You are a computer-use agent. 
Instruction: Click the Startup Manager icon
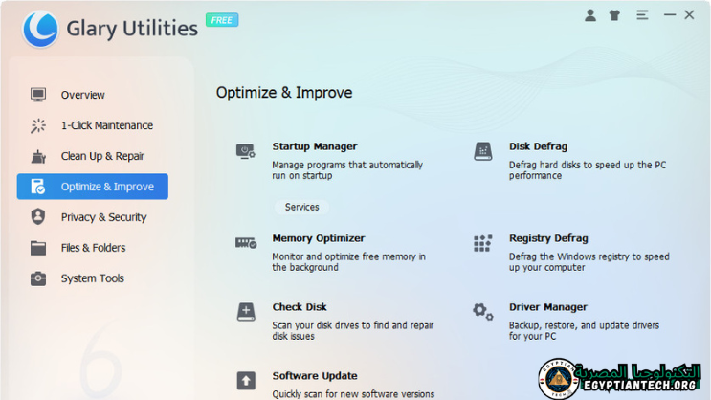click(x=246, y=151)
